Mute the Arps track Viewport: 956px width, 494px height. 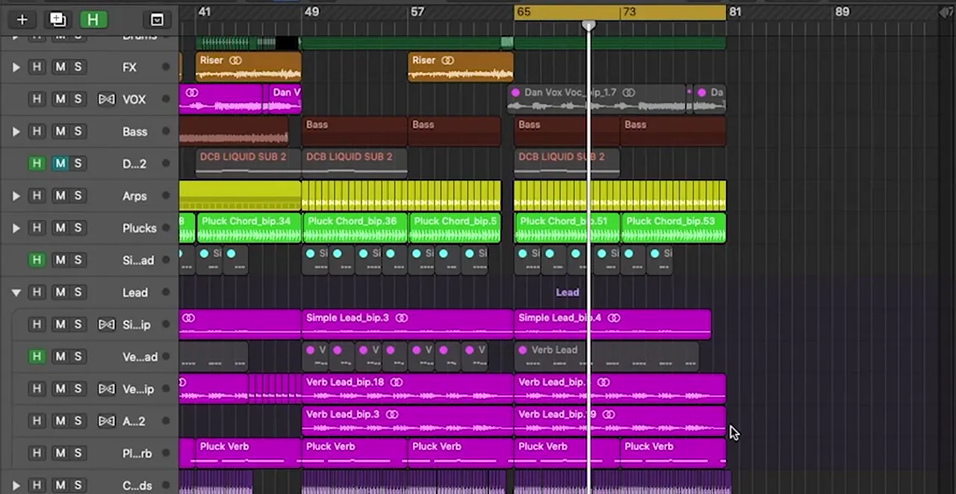click(60, 196)
